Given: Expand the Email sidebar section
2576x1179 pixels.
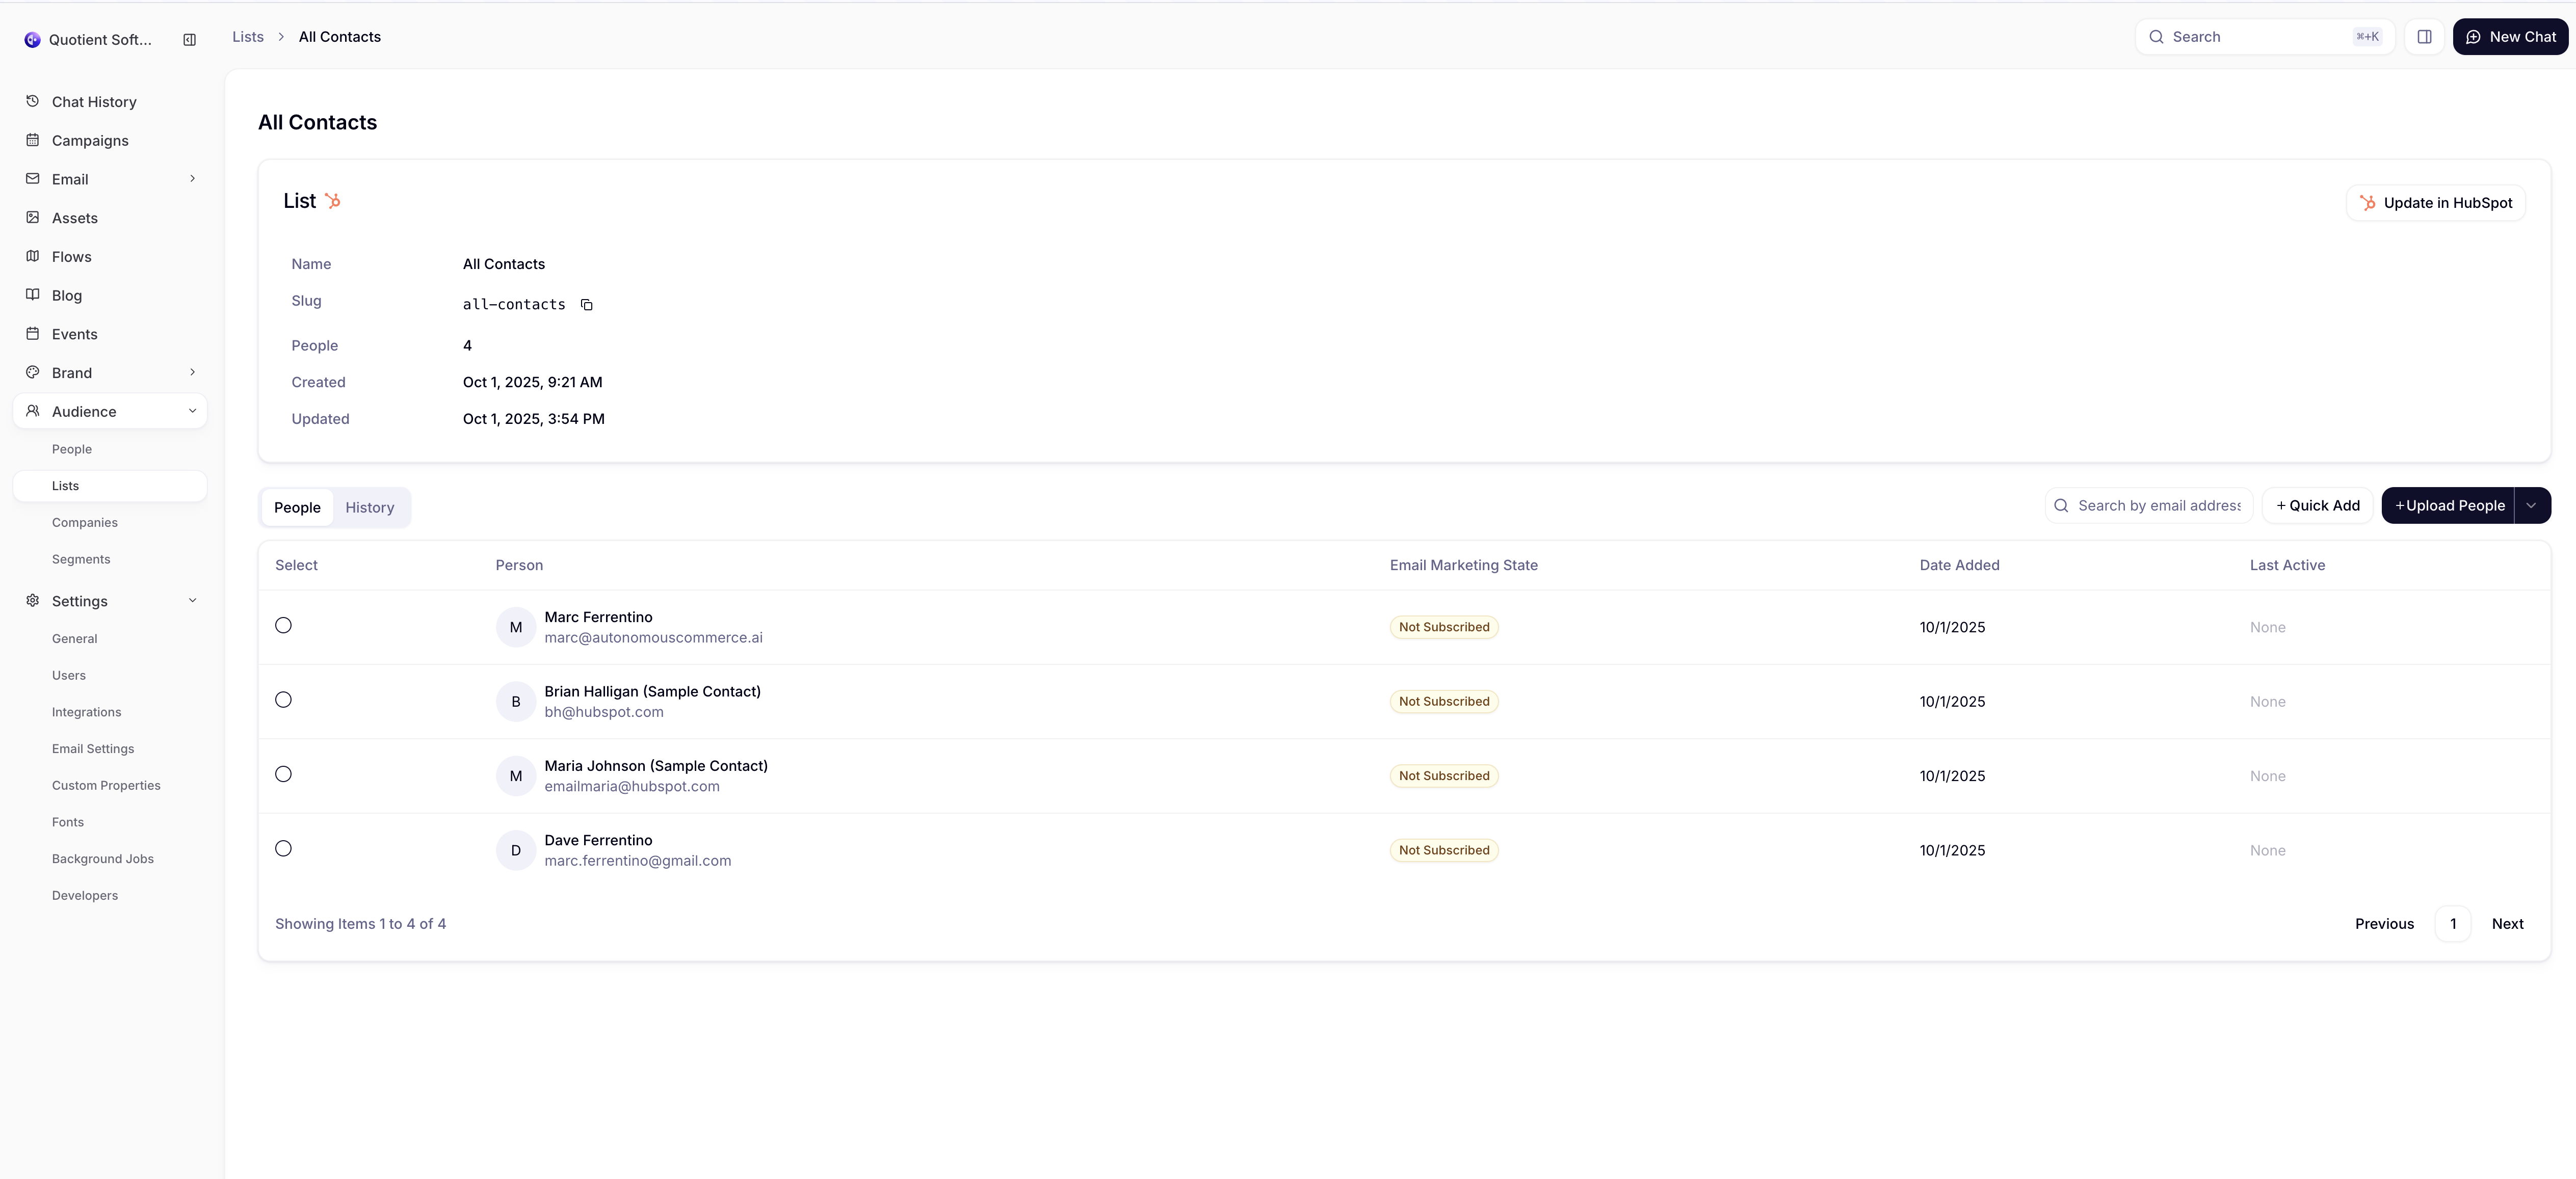Looking at the screenshot, I should coord(192,178).
